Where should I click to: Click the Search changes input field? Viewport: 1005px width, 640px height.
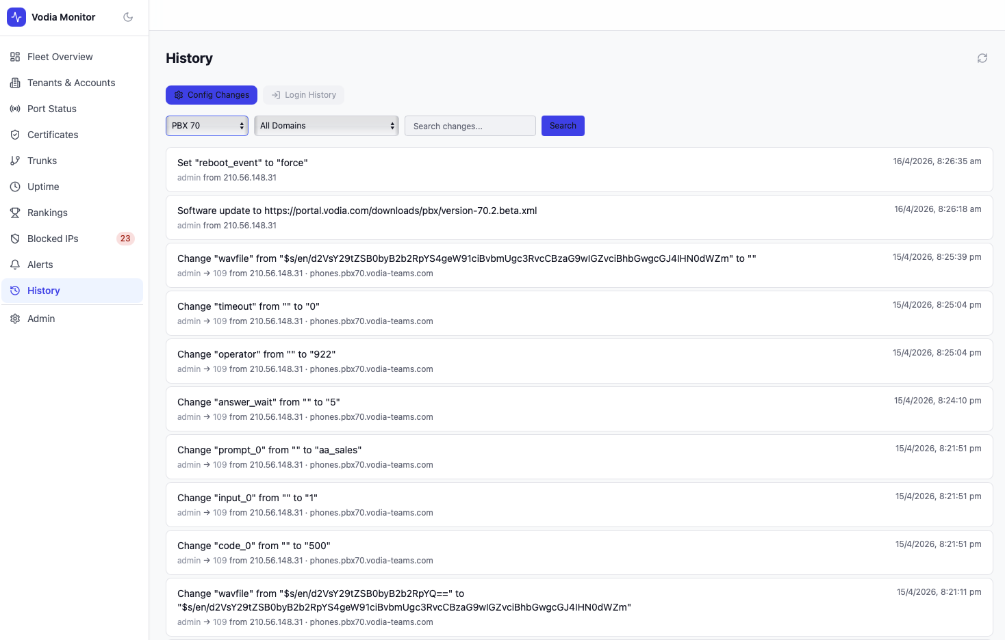(x=470, y=126)
